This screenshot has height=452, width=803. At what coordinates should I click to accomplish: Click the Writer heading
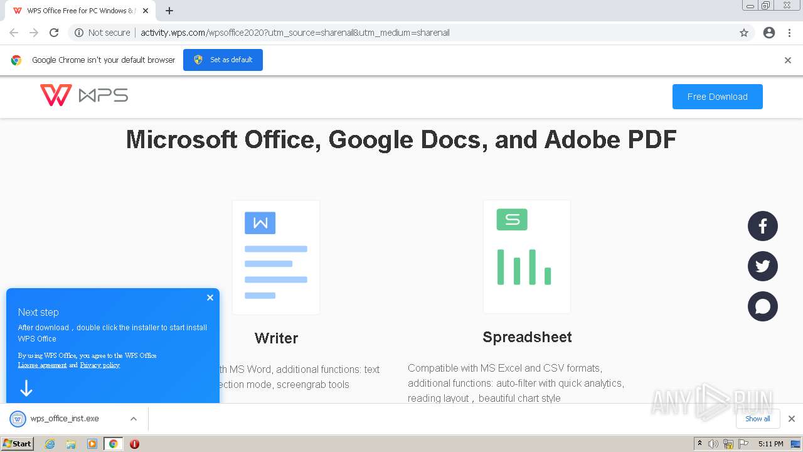(276, 338)
